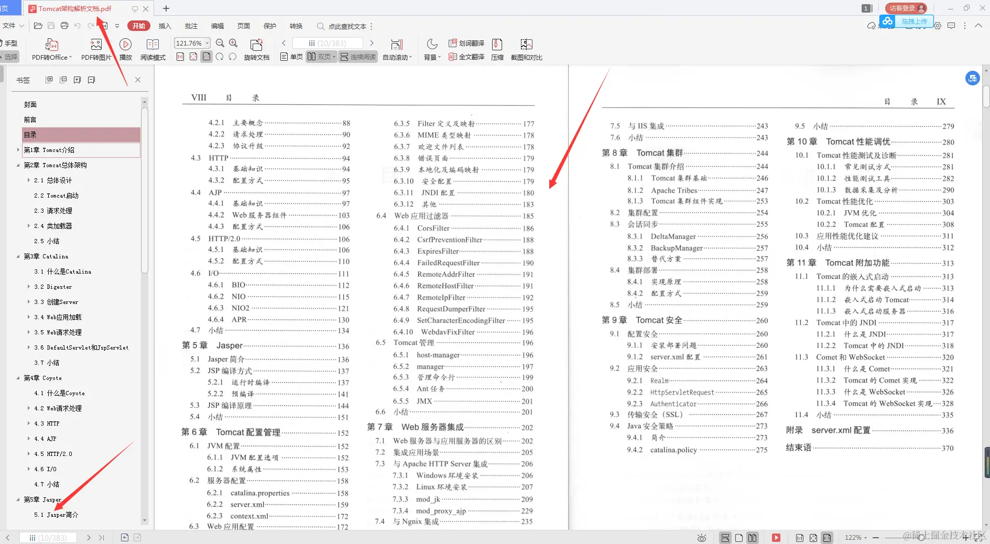This screenshot has width=990, height=544.
Task: Expand 3.2 Digester bookmark
Action: coord(29,287)
